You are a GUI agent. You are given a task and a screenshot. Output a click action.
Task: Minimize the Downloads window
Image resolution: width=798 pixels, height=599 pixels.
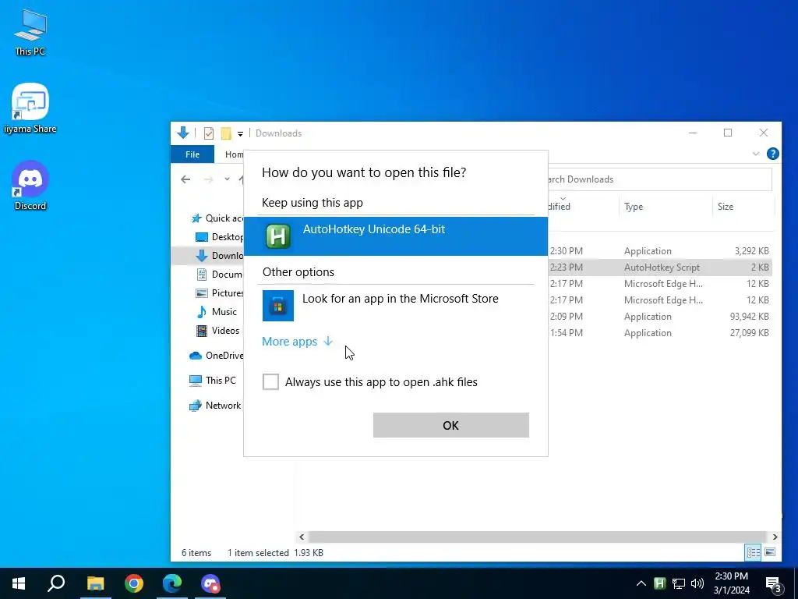[693, 133]
